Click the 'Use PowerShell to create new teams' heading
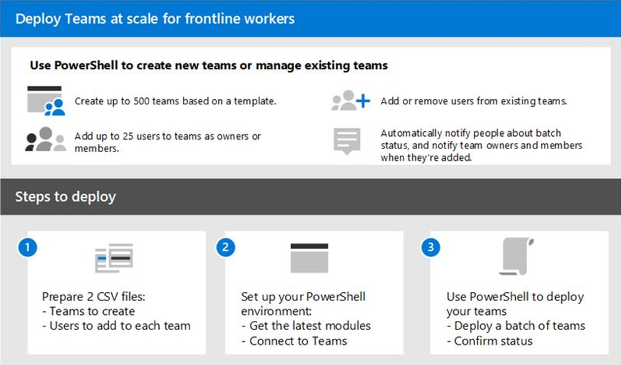 (209, 65)
